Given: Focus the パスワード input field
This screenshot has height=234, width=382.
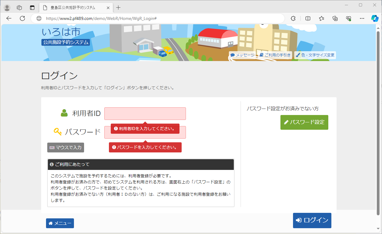Looking at the screenshot, I should (145, 132).
